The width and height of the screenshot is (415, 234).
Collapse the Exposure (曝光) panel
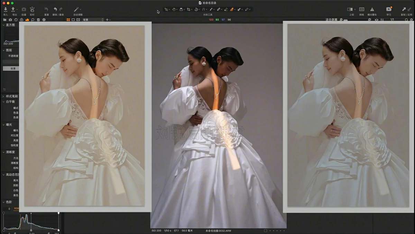click(4, 124)
